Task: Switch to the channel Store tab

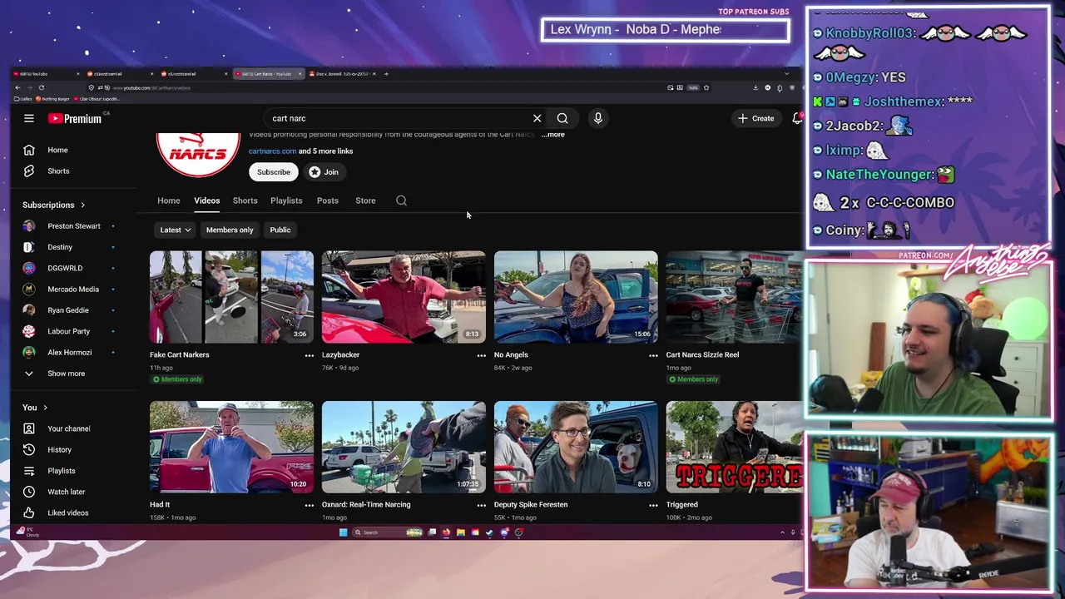Action: (x=365, y=200)
